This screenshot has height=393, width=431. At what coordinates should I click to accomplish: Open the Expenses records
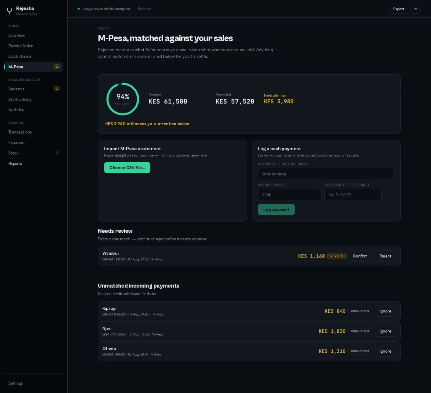coord(34,143)
